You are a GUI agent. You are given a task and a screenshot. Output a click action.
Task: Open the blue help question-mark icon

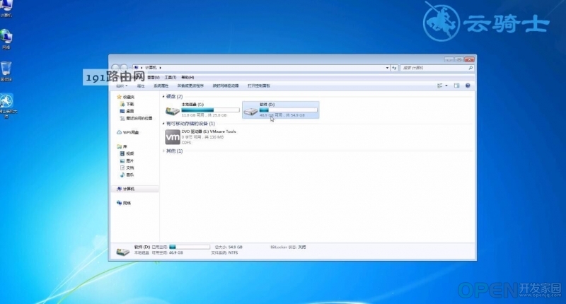[x=468, y=86]
